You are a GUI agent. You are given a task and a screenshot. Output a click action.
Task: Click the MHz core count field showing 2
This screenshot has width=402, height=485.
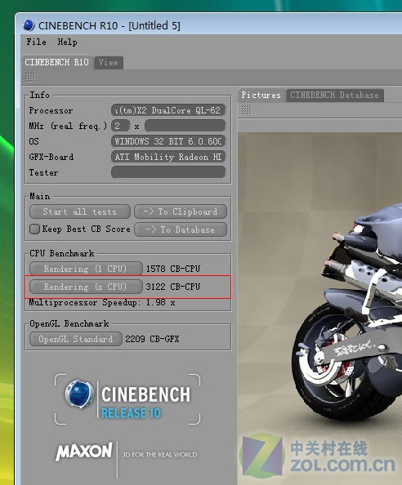120,126
